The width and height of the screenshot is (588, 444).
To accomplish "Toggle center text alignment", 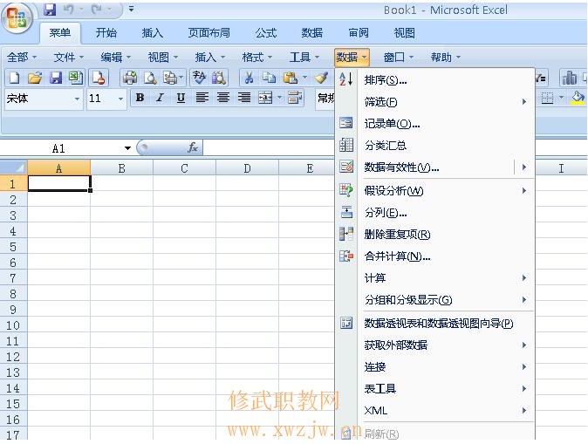I will point(223,98).
